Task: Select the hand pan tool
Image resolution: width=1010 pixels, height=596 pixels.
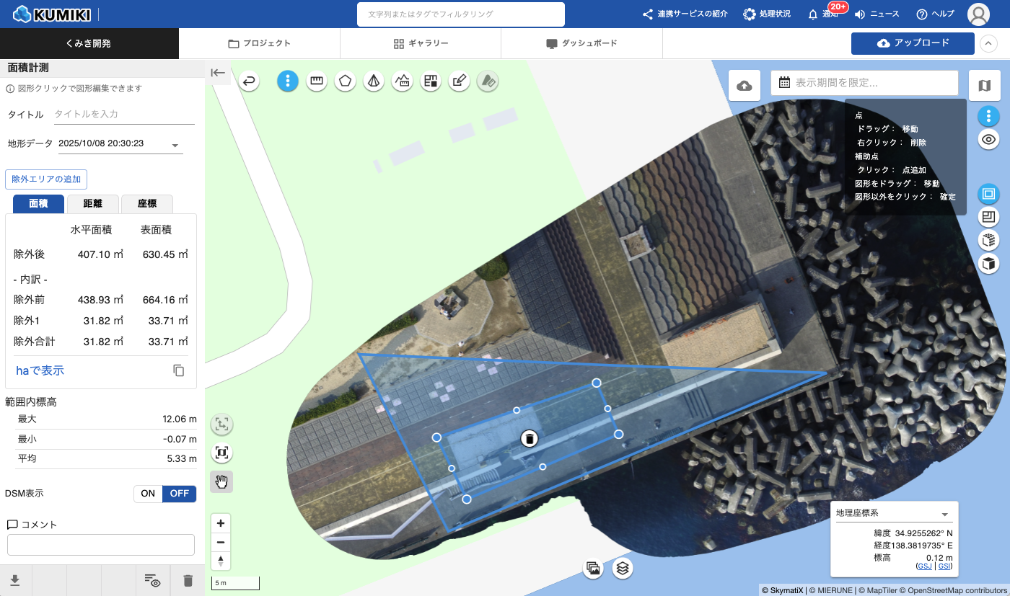Action: point(221,481)
